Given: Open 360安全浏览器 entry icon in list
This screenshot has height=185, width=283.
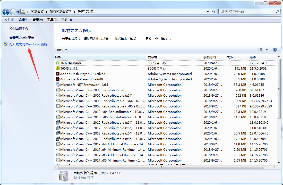Looking at the screenshot, I should (57, 63).
